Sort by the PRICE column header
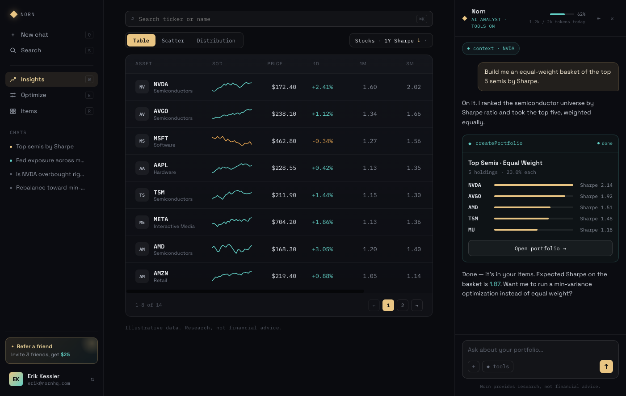 point(275,64)
